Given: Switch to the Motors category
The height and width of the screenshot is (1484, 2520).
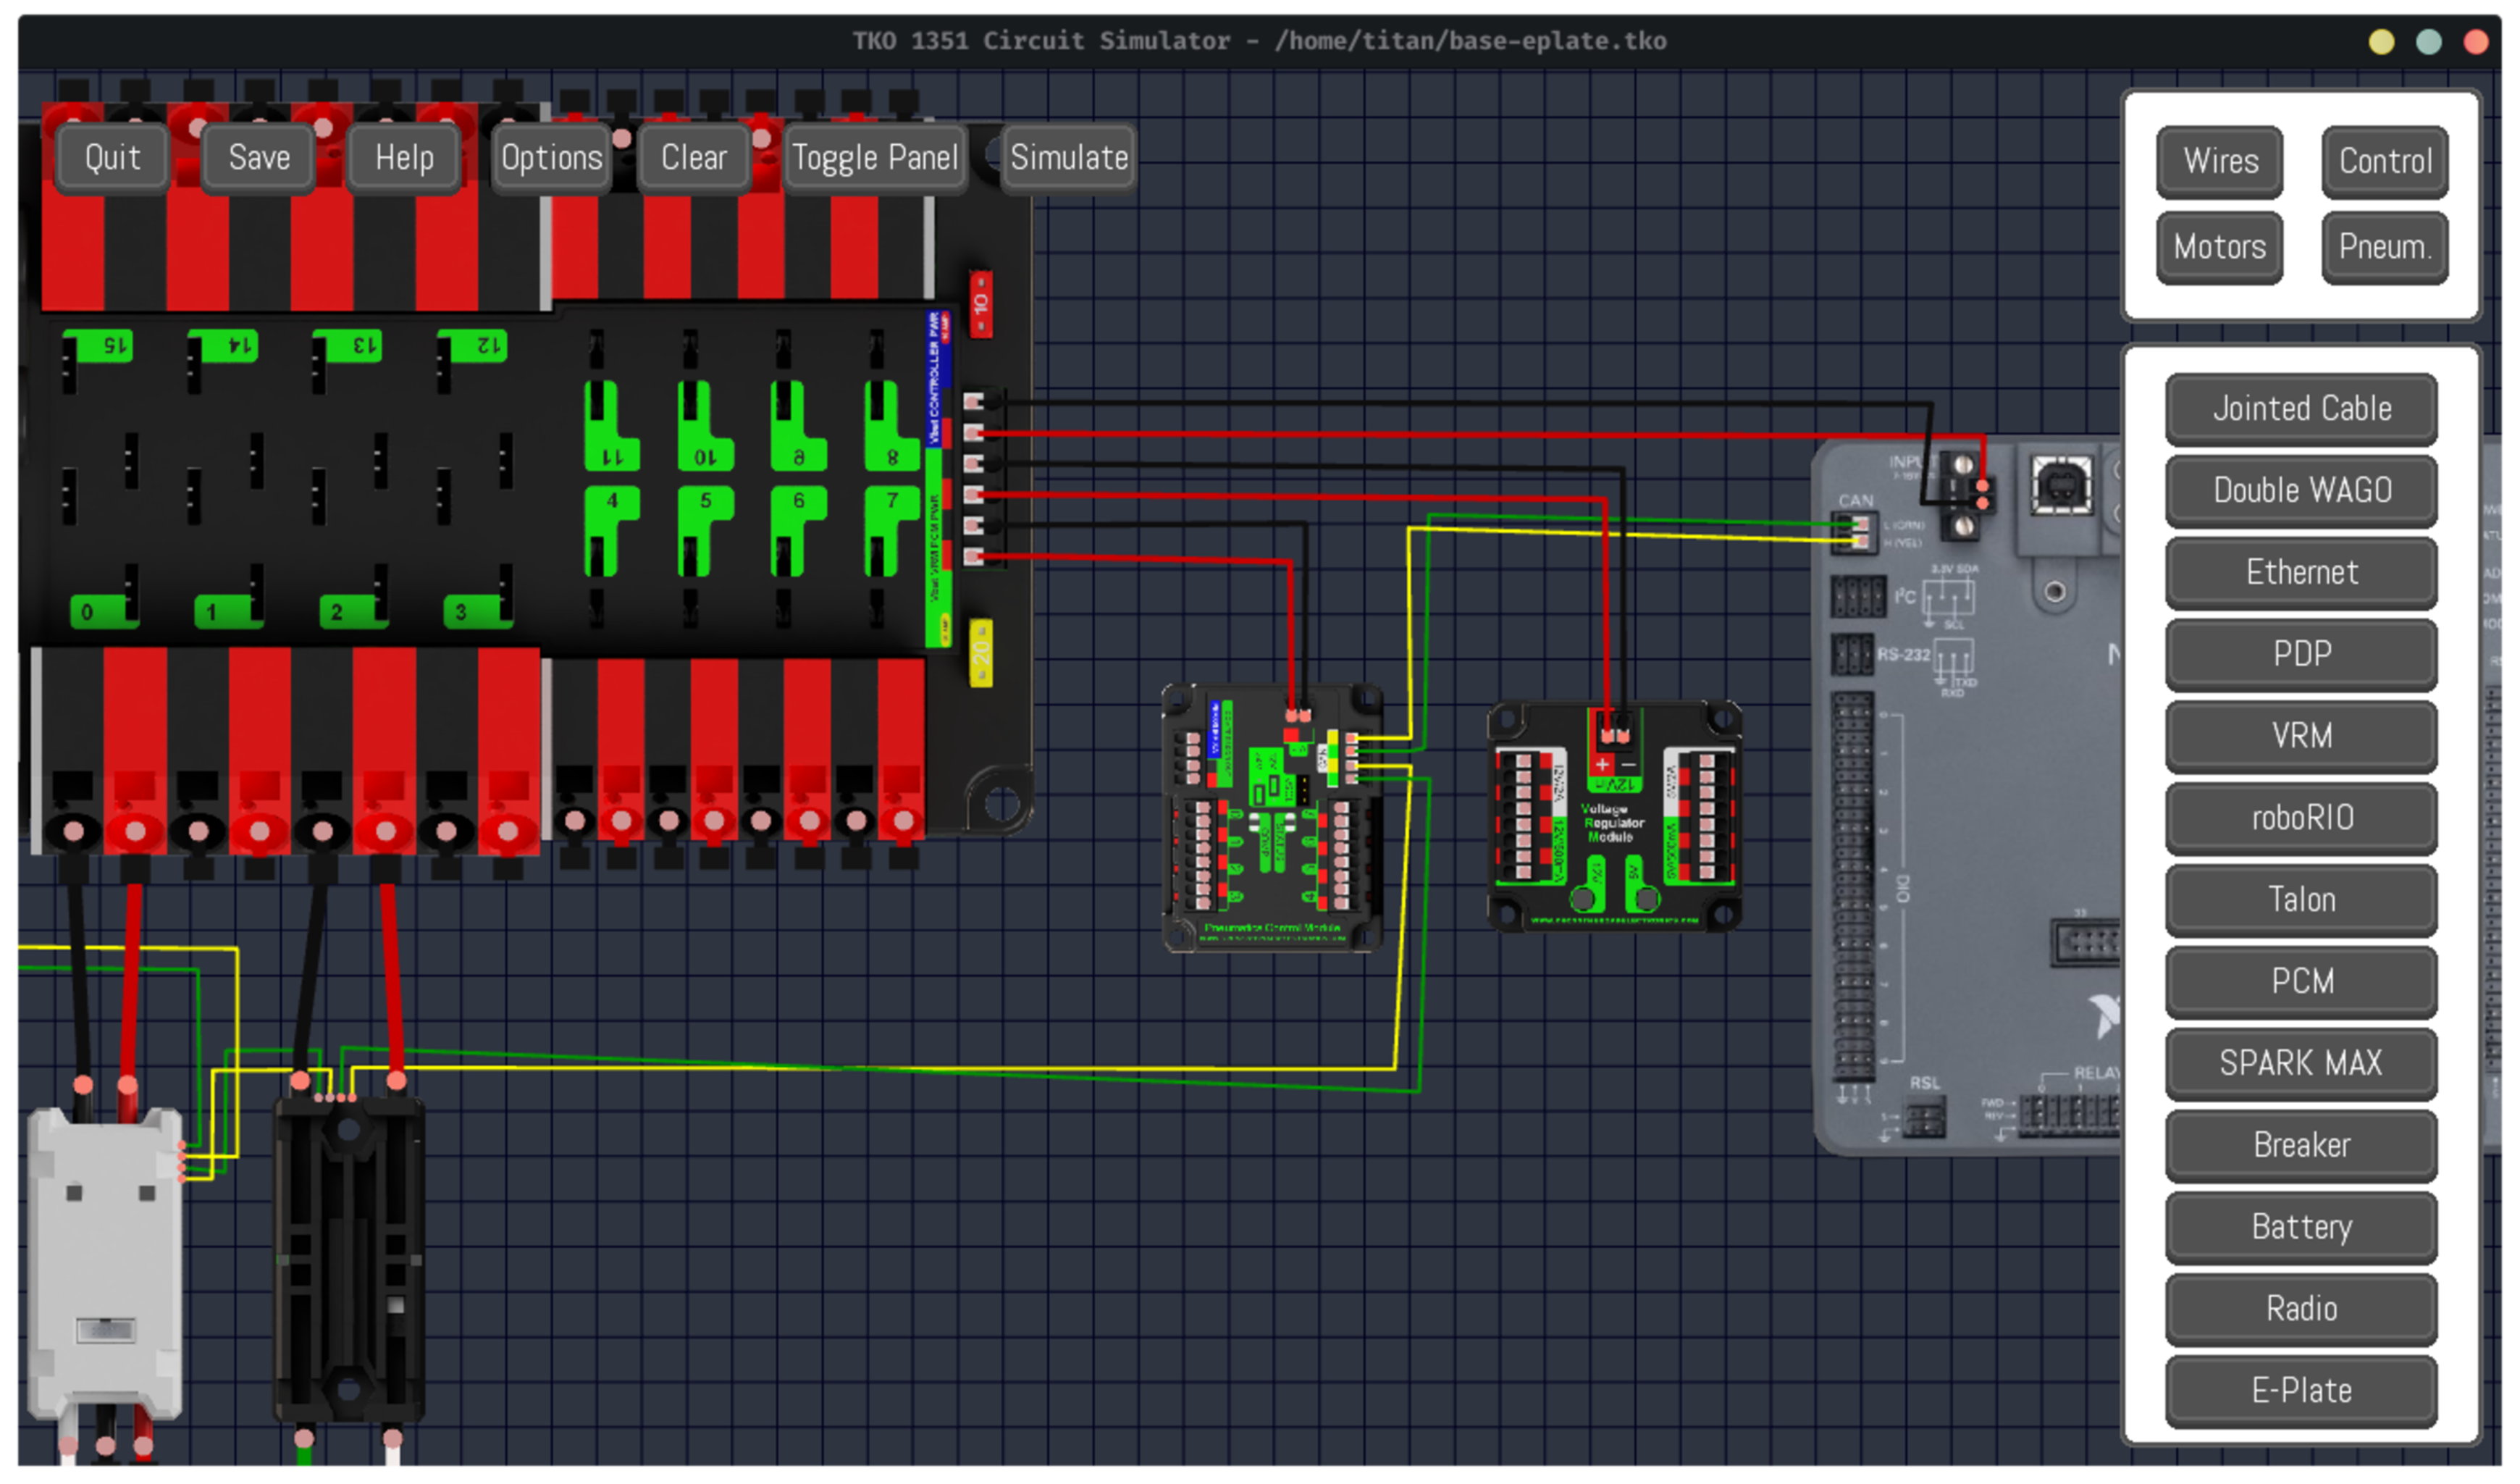Looking at the screenshot, I should pos(2221,248).
